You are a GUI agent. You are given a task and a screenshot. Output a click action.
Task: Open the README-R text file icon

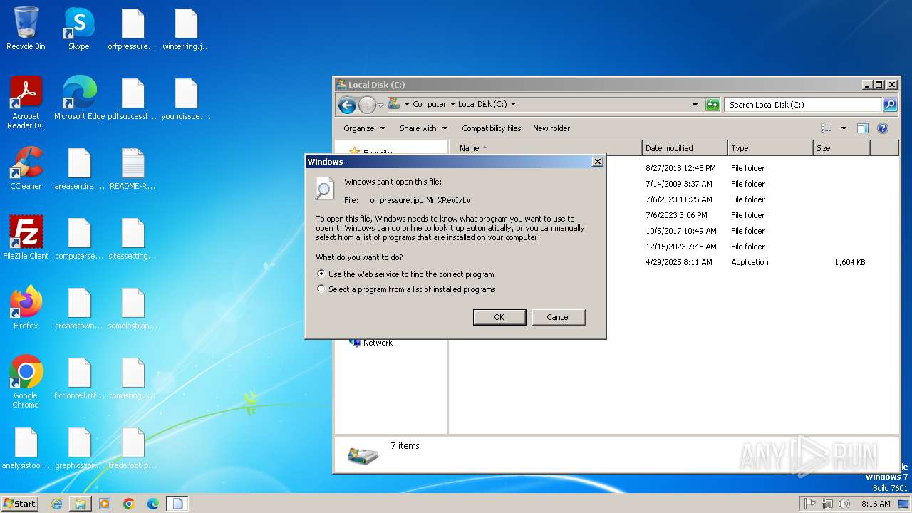pyautogui.click(x=133, y=168)
